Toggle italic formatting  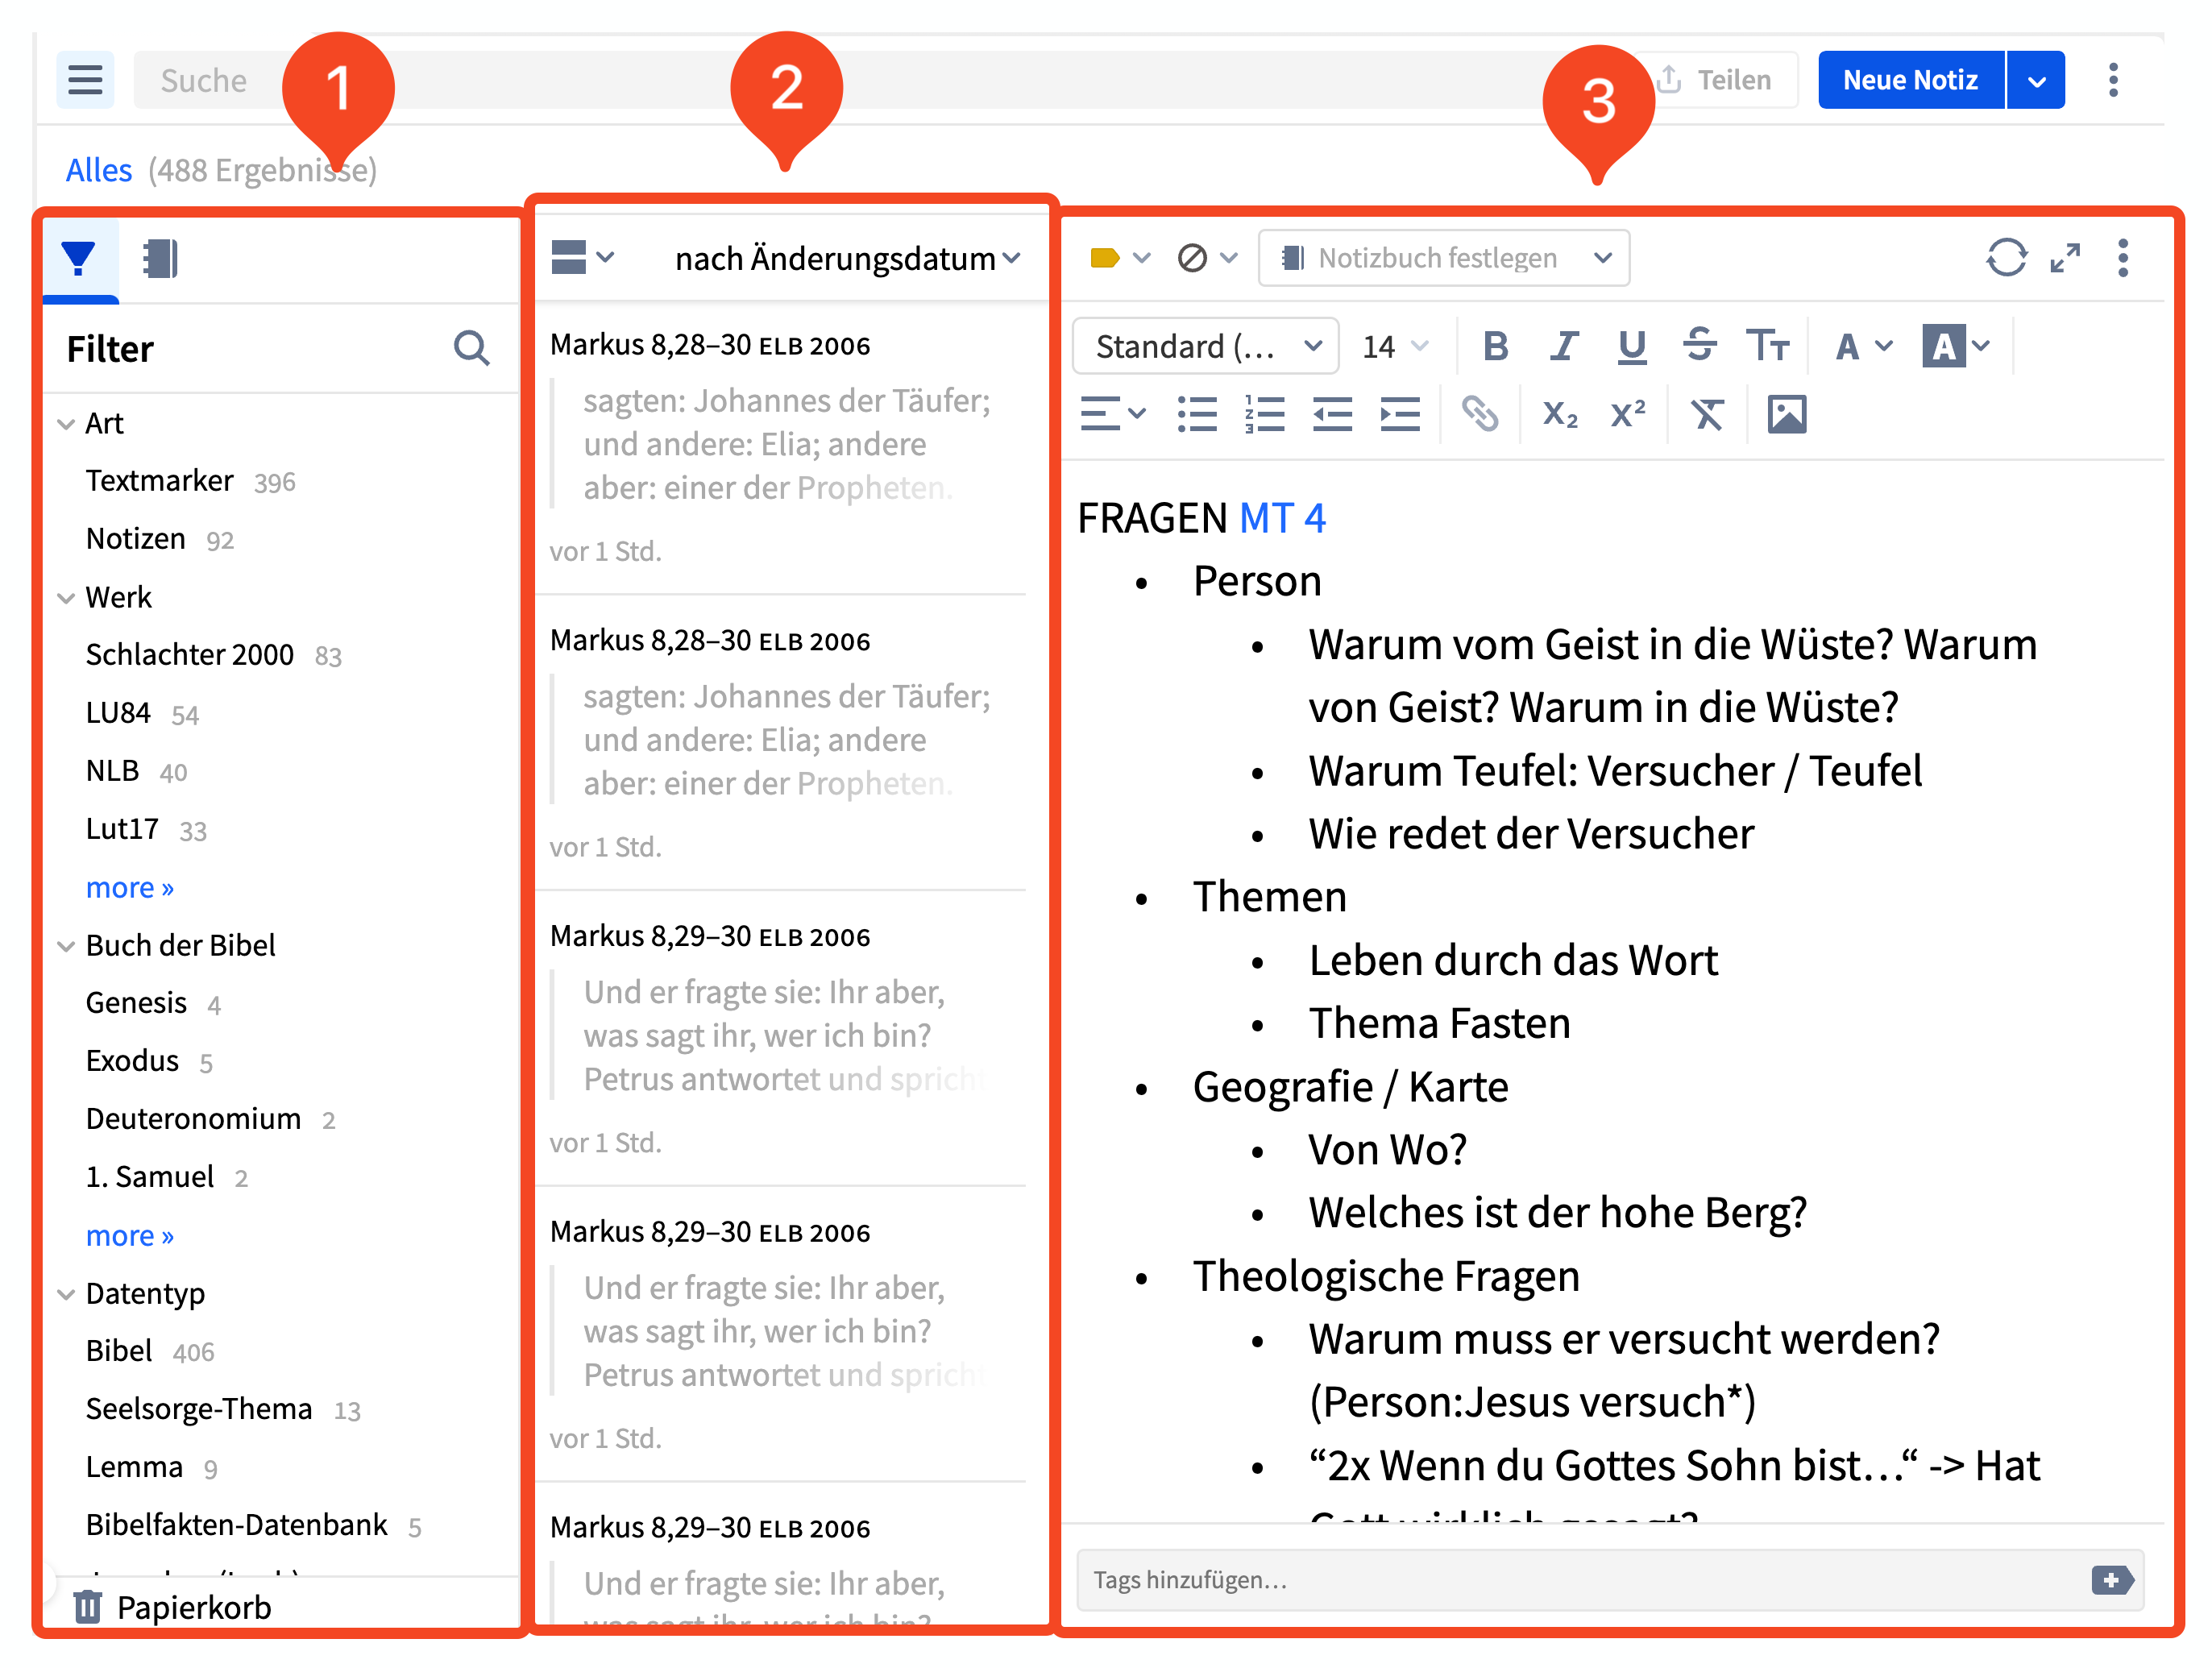click(1563, 346)
